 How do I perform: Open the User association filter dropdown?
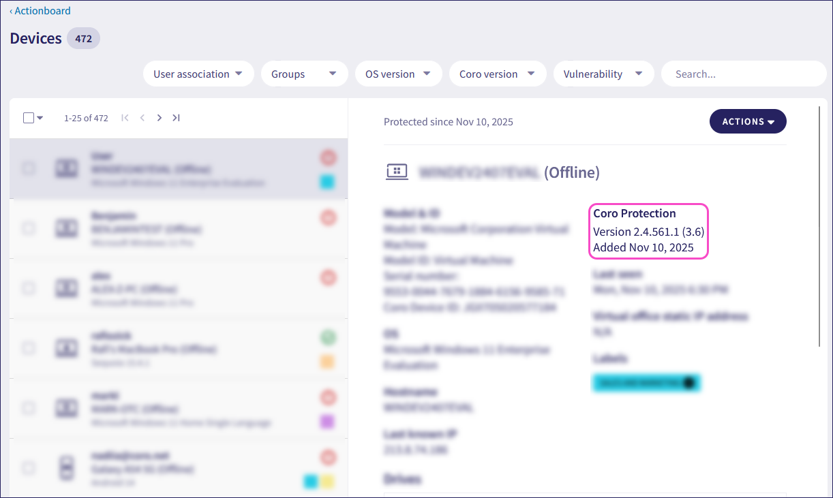pos(198,74)
